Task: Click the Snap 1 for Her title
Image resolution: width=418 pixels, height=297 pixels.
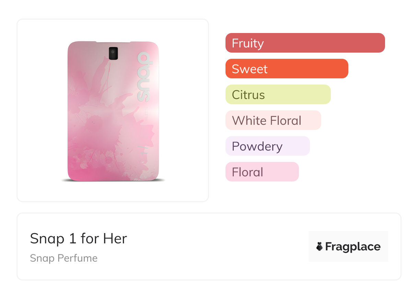Action: [x=78, y=239]
